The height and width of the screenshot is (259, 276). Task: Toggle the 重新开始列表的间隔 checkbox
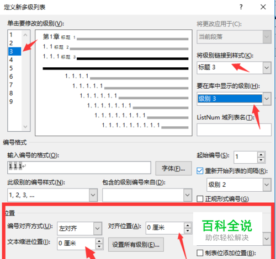point(200,171)
